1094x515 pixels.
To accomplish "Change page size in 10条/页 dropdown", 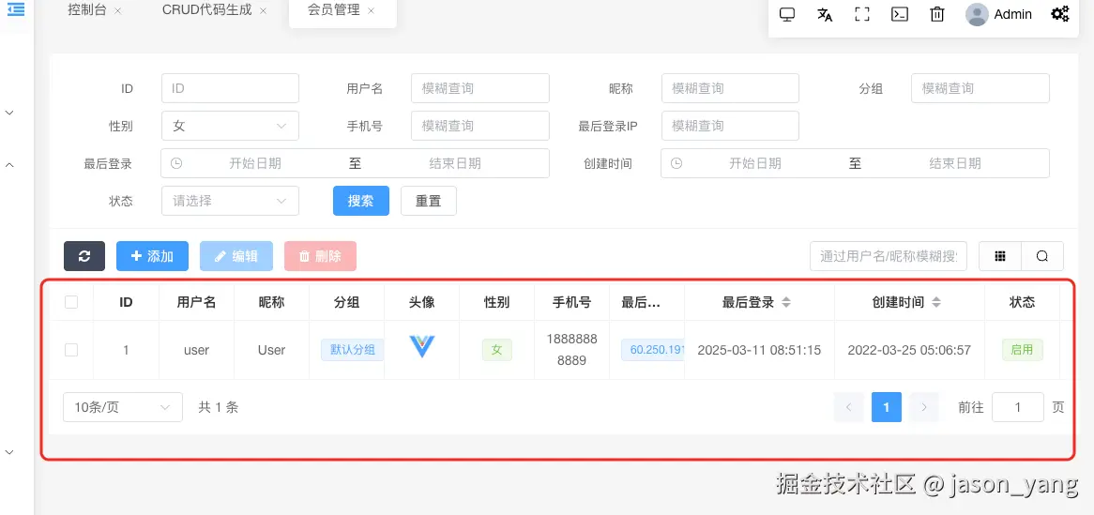I will [x=123, y=407].
